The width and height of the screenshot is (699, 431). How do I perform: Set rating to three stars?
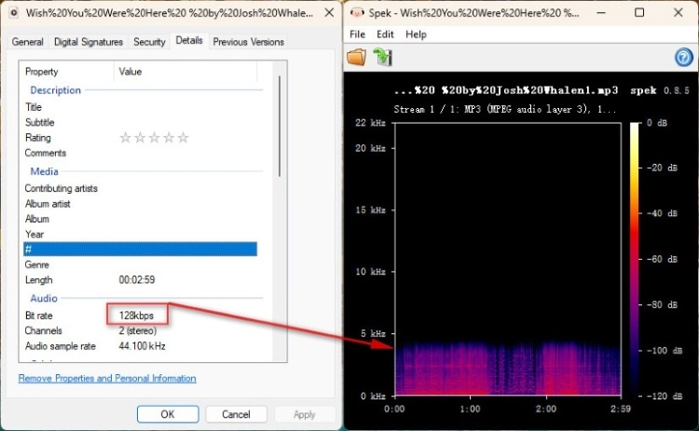(154, 138)
